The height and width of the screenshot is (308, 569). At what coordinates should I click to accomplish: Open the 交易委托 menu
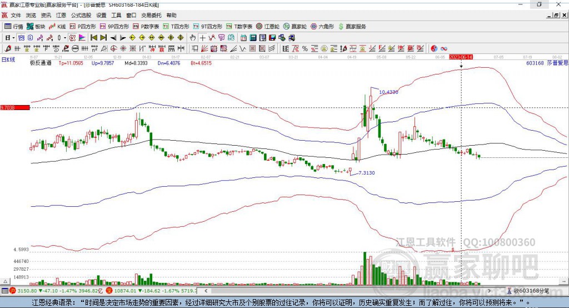click(151, 15)
